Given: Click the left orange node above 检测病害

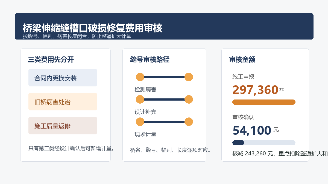Looking at the screenshot, I should 140,77.
